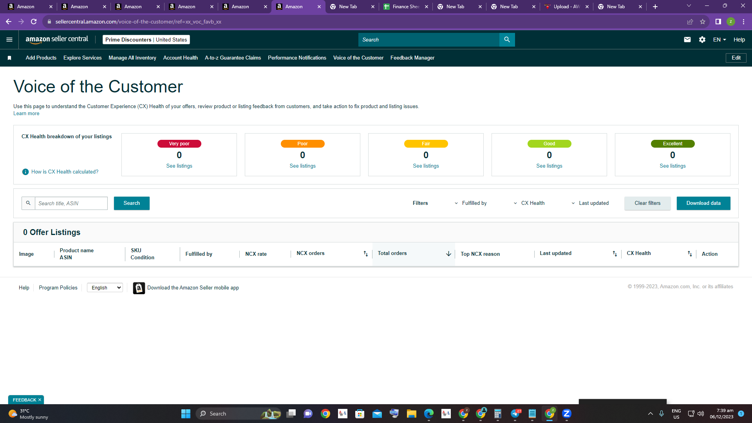Go to Manage All Inventory
Viewport: 752px width, 423px height.
tap(132, 58)
